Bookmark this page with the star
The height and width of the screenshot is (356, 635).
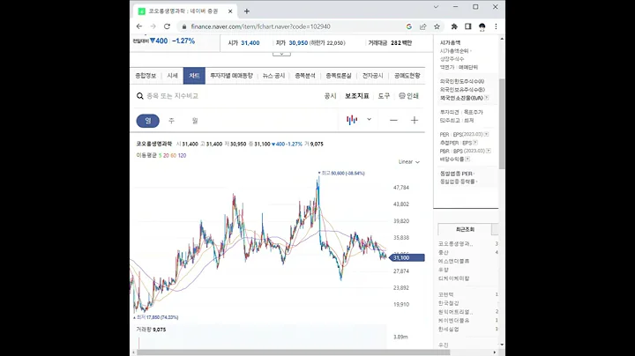(x=437, y=26)
